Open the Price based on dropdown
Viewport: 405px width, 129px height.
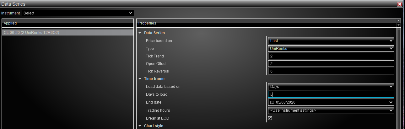point(331,40)
